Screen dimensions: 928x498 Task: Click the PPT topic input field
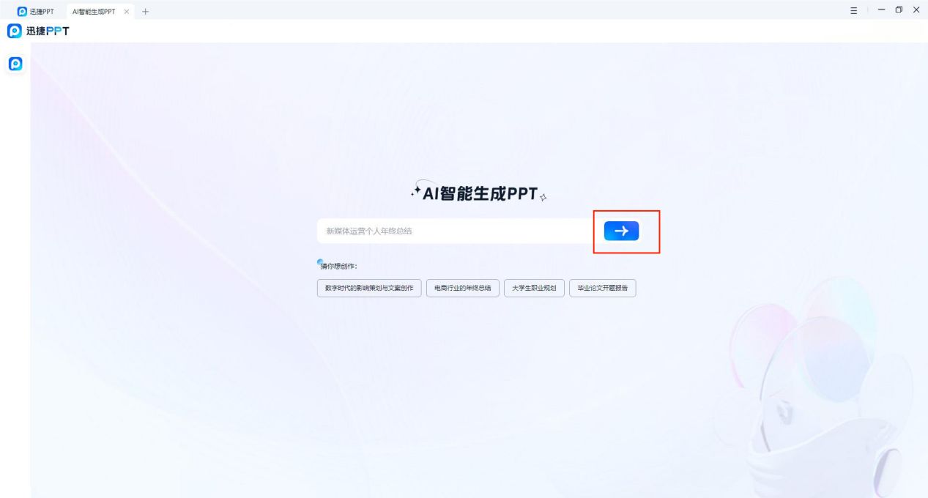[x=454, y=231]
